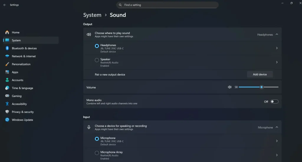Click the Output section heading
Viewport: 302px width, 162px height.
click(88, 24)
